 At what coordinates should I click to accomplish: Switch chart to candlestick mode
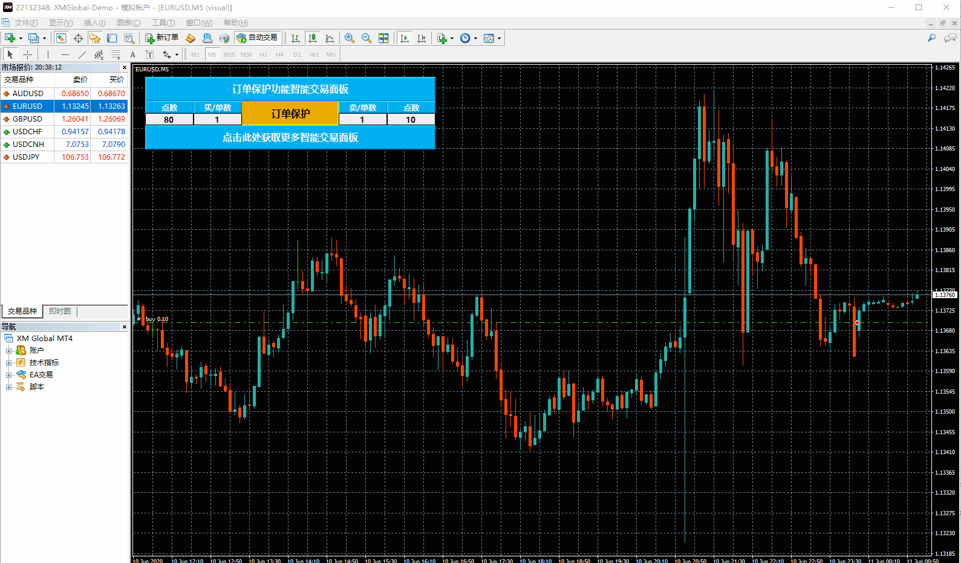click(x=313, y=38)
